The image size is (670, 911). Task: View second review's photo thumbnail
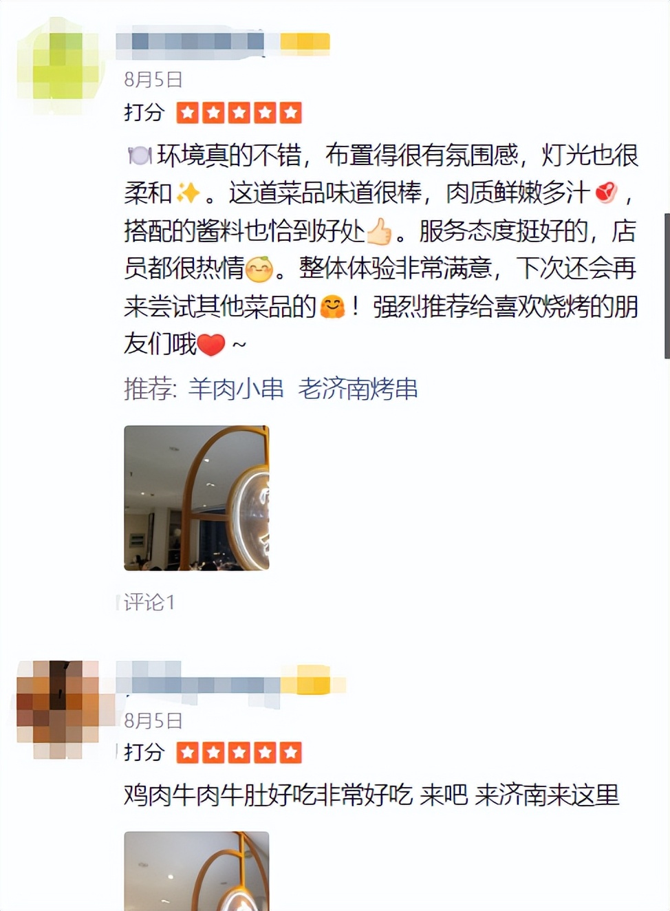[x=197, y=871]
